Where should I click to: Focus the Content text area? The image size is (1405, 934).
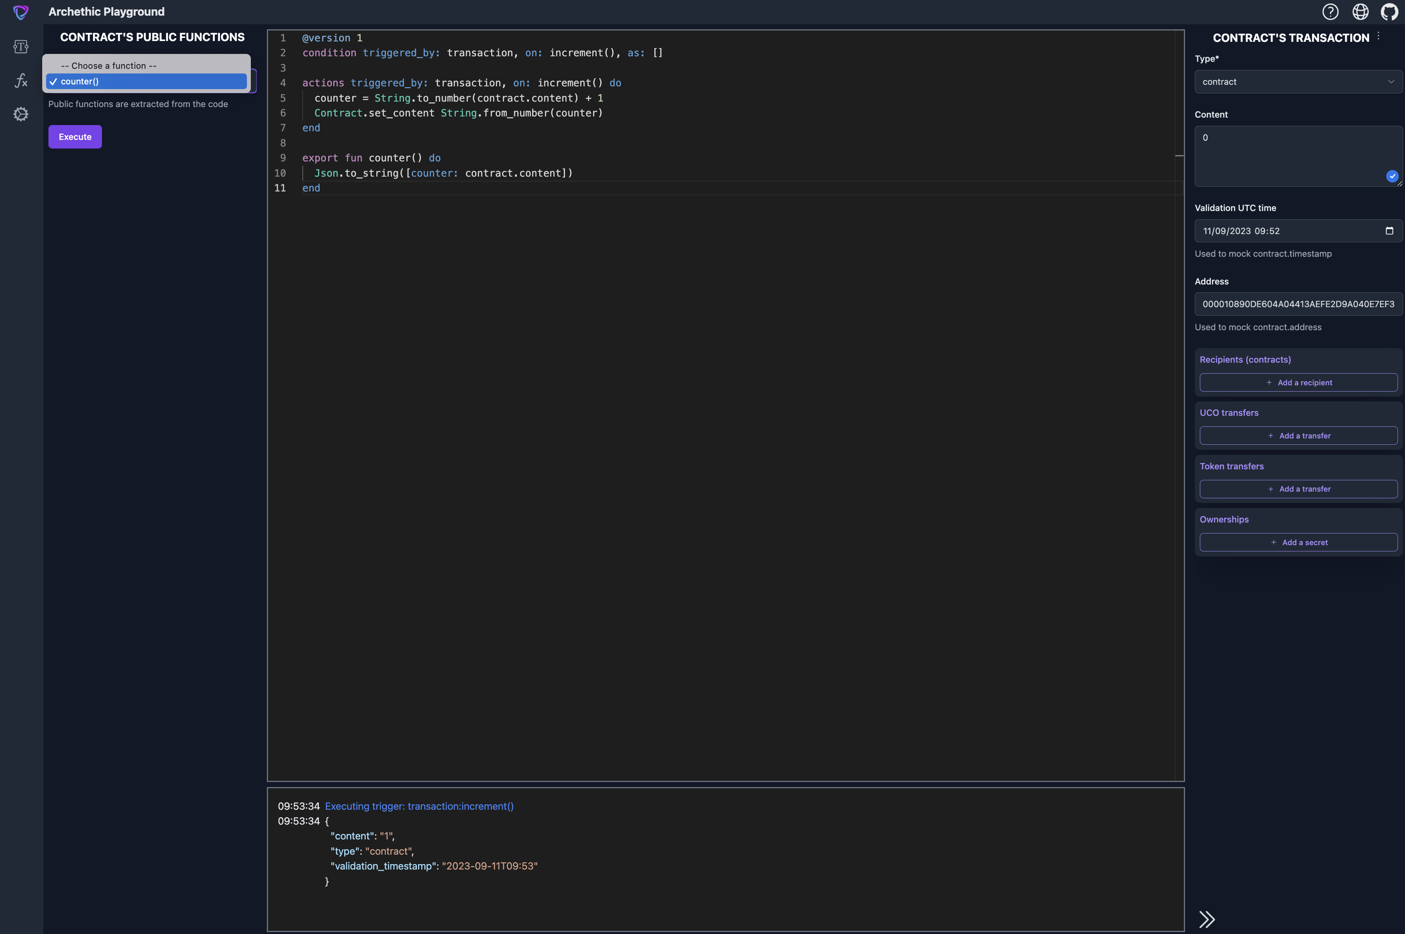(x=1298, y=156)
